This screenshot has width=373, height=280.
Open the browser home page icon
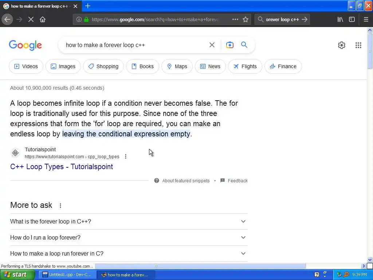[43, 20]
